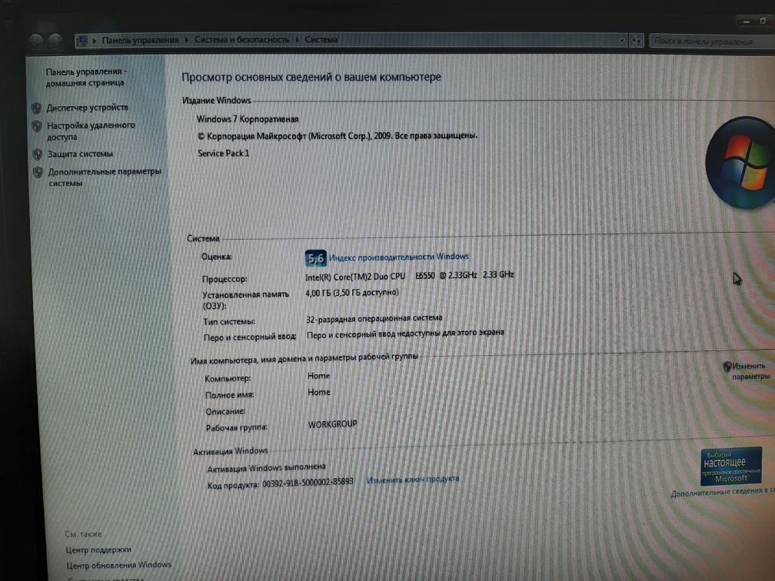This screenshot has height=581, width=775.
Task: Select text Windows 7 Корпоративная
Action: (248, 119)
